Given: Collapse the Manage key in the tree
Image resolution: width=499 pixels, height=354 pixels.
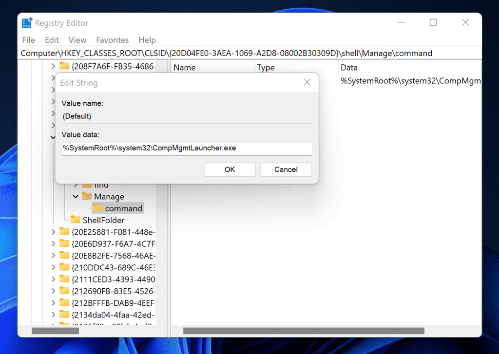Looking at the screenshot, I should pos(76,196).
